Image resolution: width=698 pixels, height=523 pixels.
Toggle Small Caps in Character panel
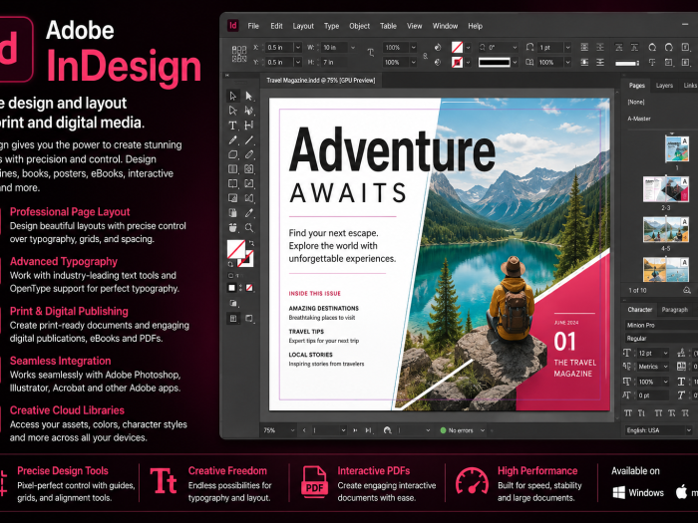(x=641, y=413)
